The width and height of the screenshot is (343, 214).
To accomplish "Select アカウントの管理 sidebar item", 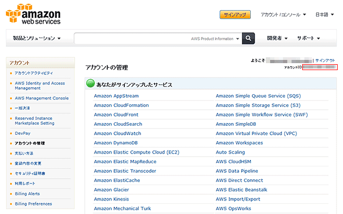I will coord(29,143).
